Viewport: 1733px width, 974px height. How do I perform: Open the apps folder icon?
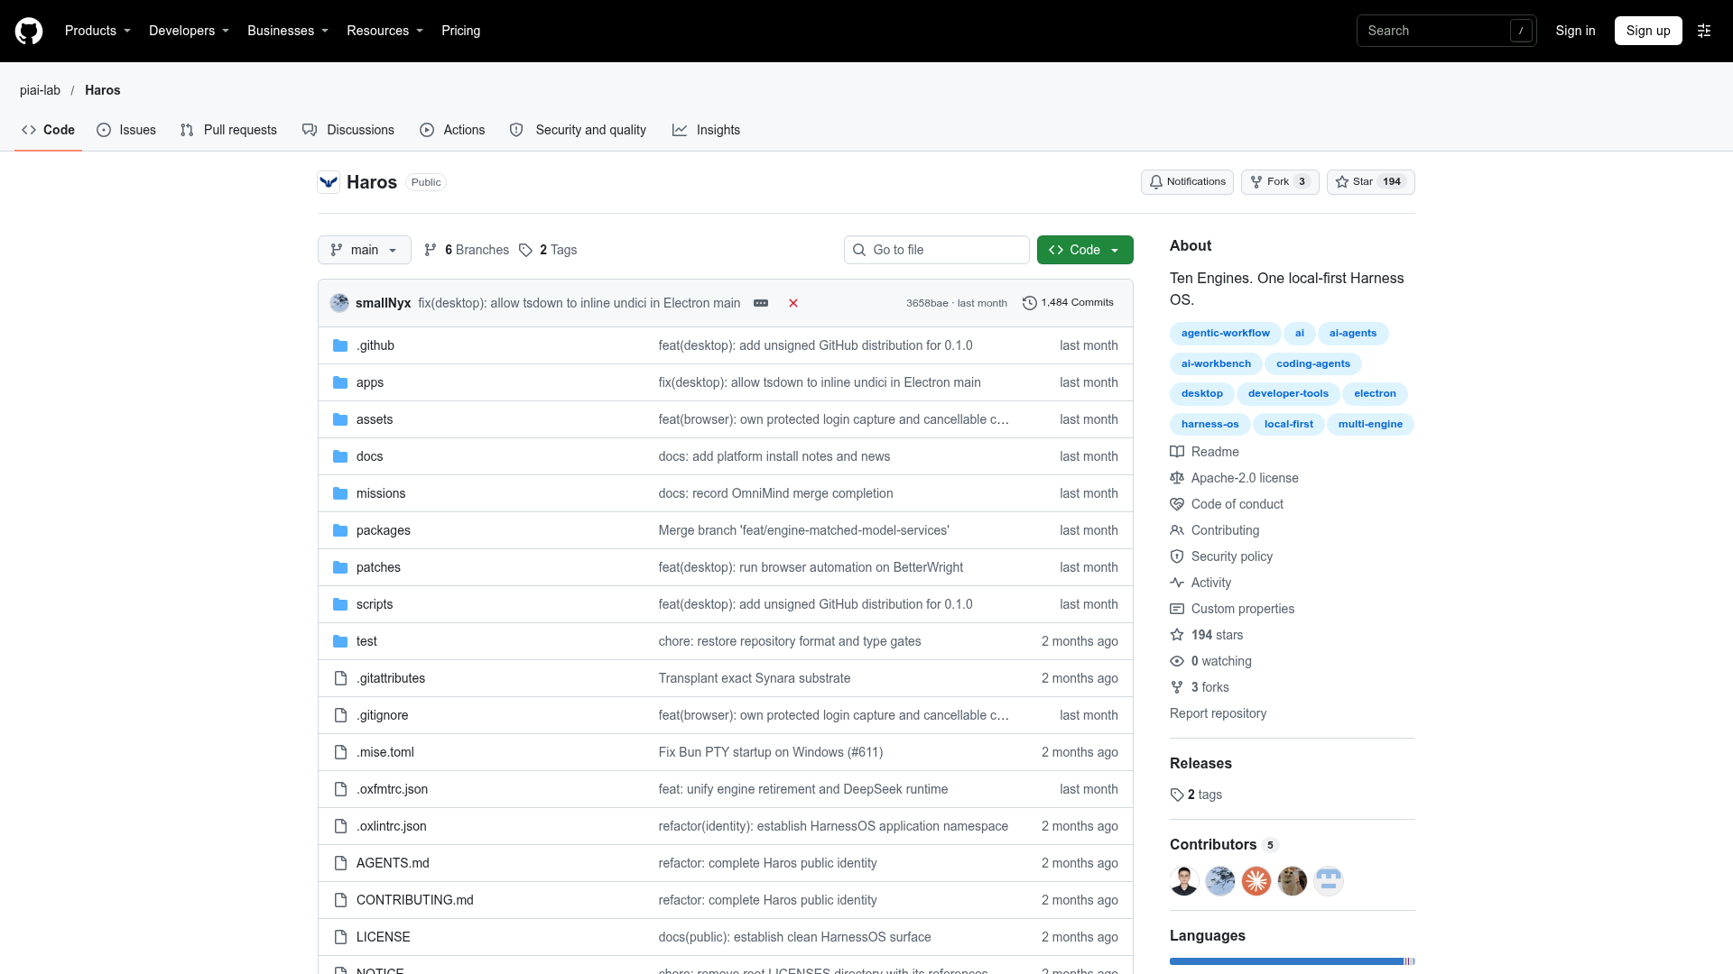(340, 382)
